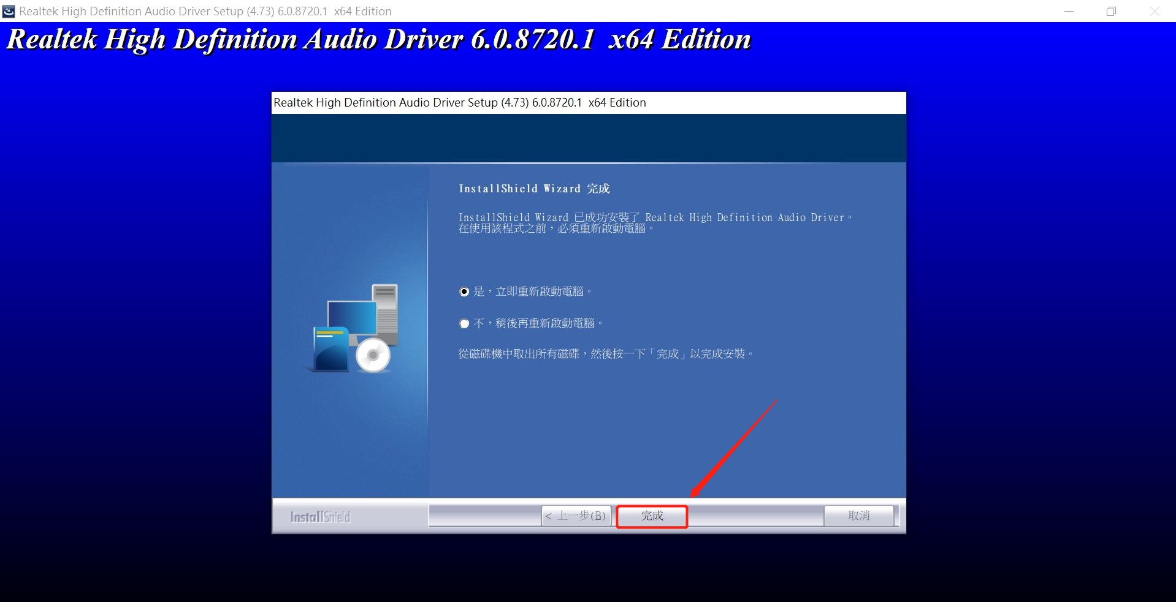This screenshot has height=602, width=1176.
Task: Click the InstallShield logo at bottom left
Action: point(320,517)
